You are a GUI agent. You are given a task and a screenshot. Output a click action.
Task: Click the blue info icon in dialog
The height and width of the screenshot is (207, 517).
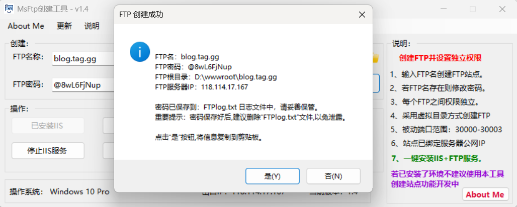pyautogui.click(x=140, y=52)
